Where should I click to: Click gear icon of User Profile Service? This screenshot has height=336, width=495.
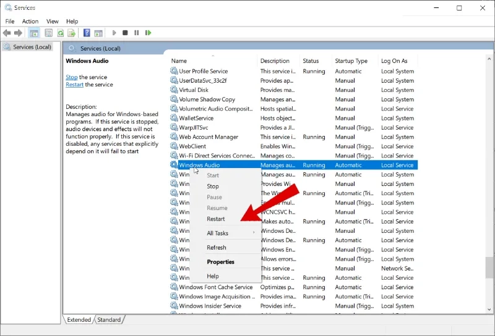[x=174, y=71]
